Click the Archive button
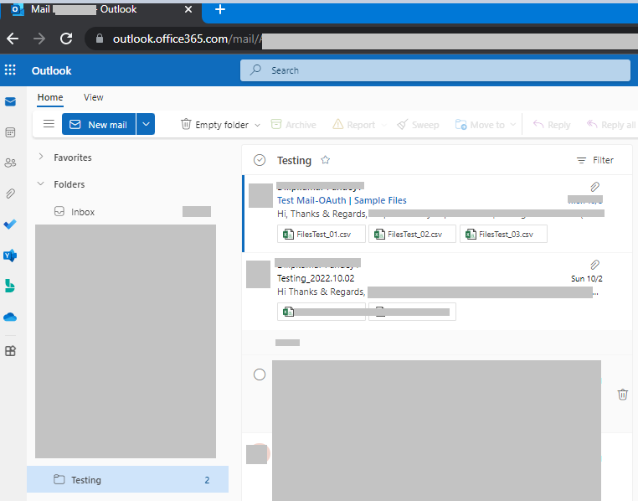Screen dimensions: 638x501 point(293,125)
